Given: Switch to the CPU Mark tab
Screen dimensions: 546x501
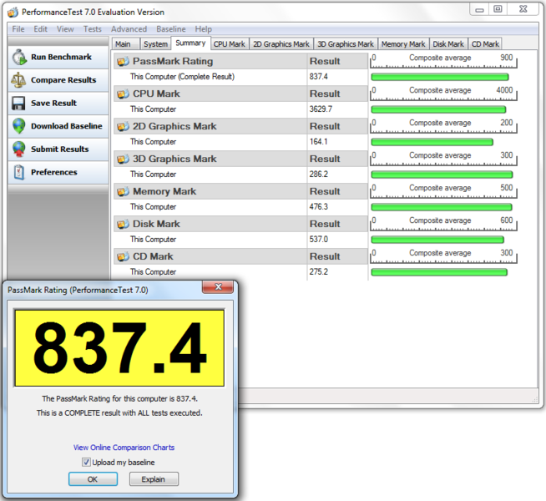Looking at the screenshot, I should [x=230, y=44].
